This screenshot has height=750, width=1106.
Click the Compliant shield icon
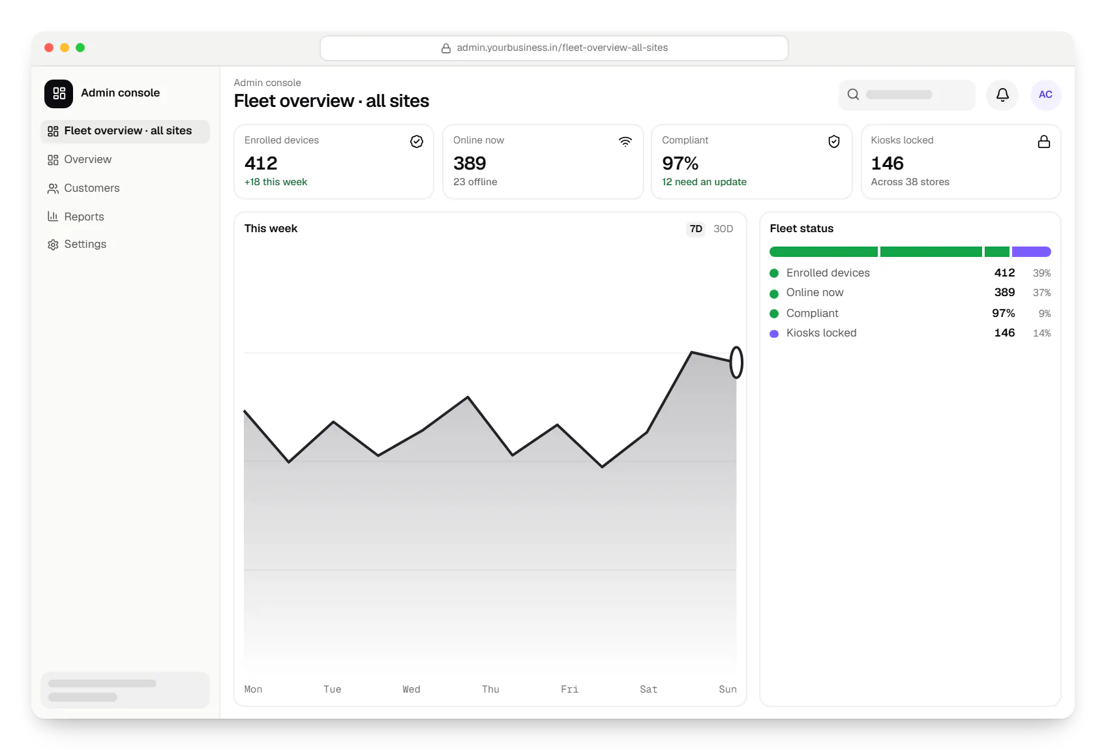tap(834, 142)
